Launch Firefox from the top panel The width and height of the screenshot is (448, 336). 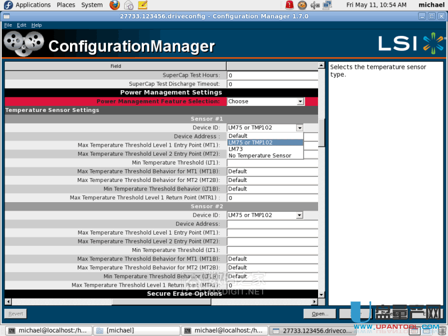(115, 5)
